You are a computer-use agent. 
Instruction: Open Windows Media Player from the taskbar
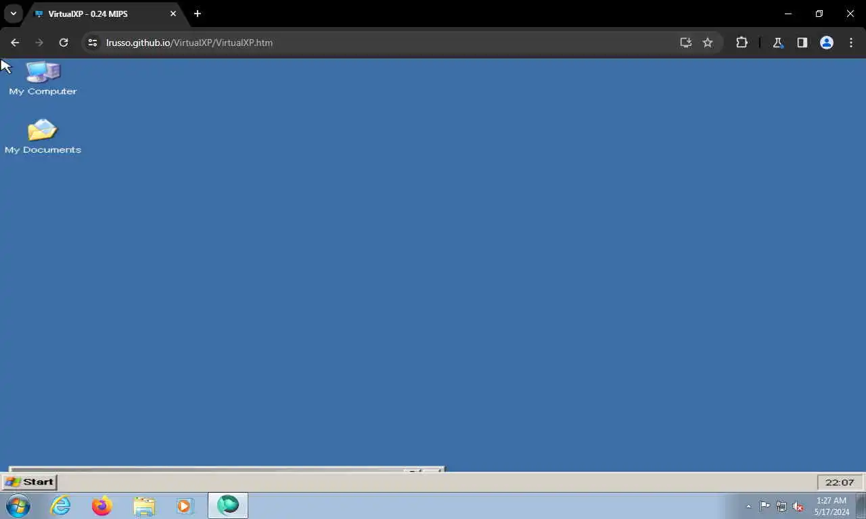[x=185, y=505]
